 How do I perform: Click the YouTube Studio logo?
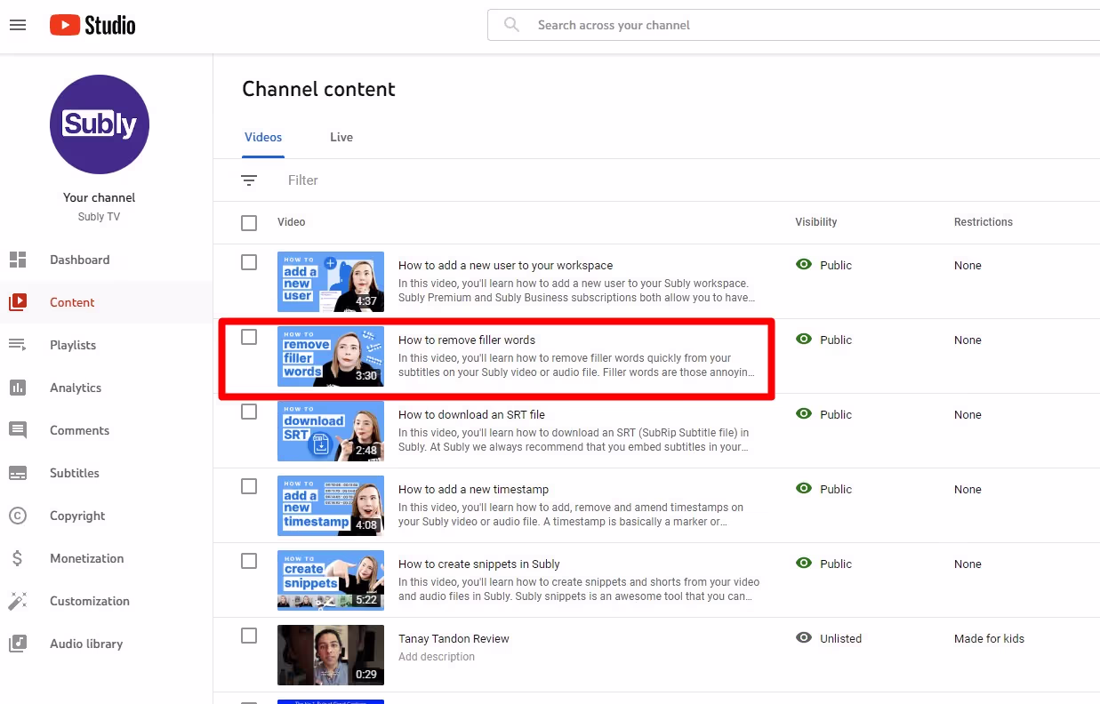[x=92, y=25]
